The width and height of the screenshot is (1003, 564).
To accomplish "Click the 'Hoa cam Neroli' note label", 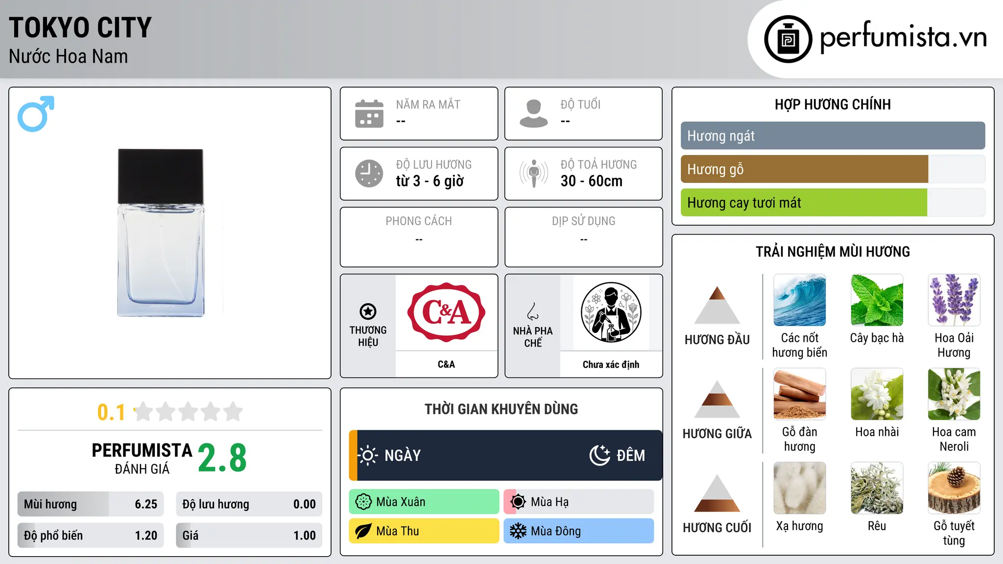I will (x=954, y=439).
